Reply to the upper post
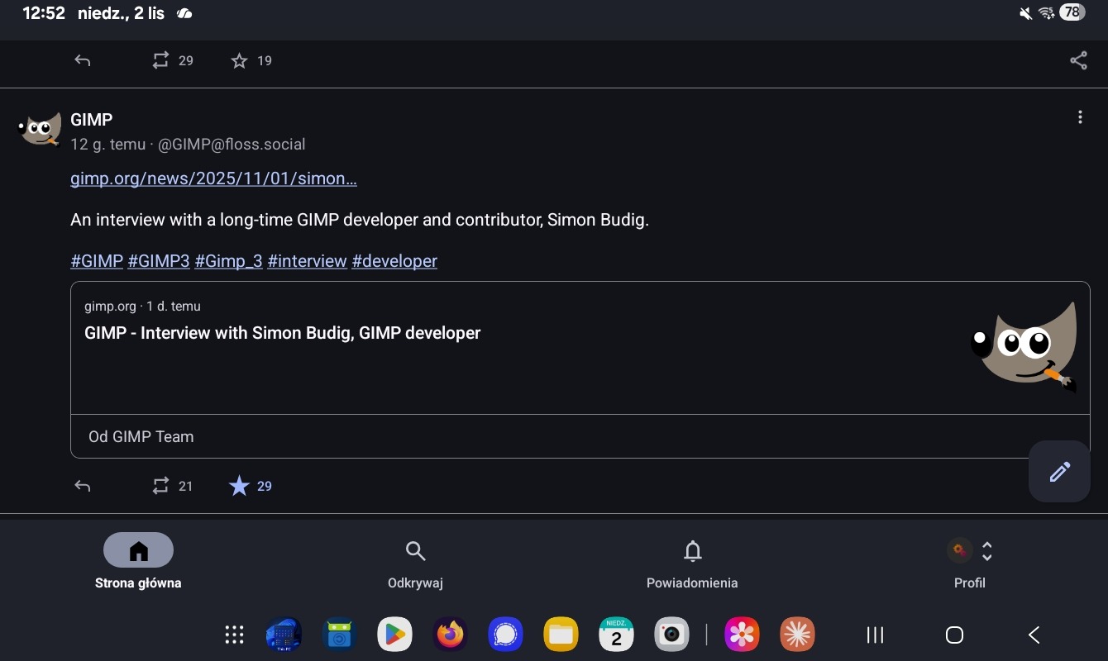Image resolution: width=1108 pixels, height=661 pixels. pyautogui.click(x=83, y=60)
